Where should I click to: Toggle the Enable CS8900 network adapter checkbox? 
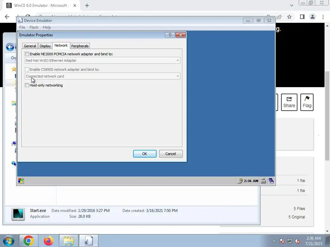tap(27, 69)
